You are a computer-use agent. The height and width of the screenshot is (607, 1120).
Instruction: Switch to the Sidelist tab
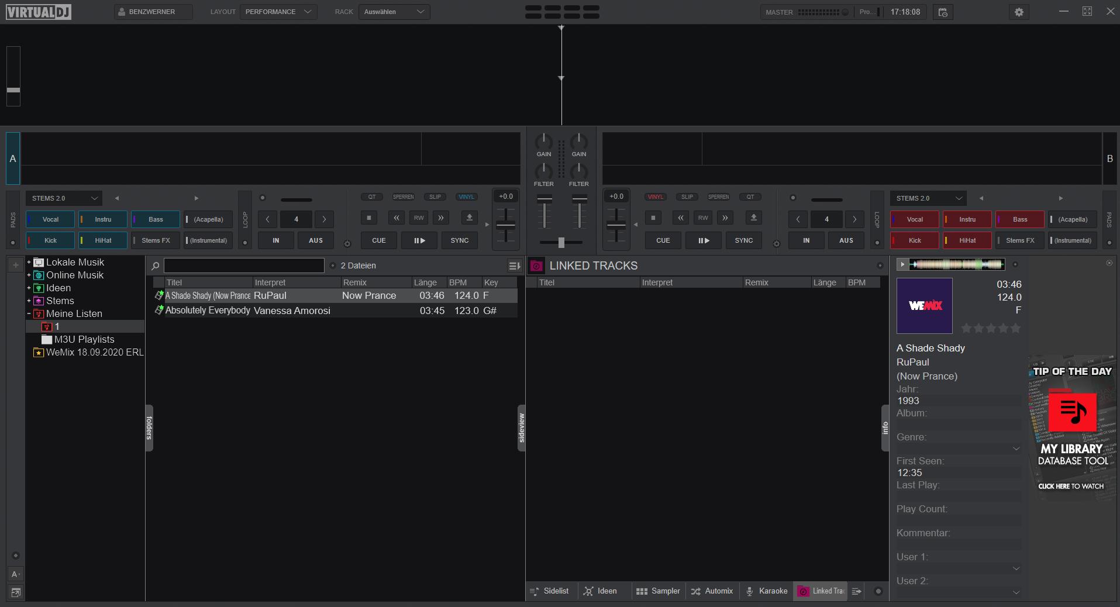tap(549, 591)
